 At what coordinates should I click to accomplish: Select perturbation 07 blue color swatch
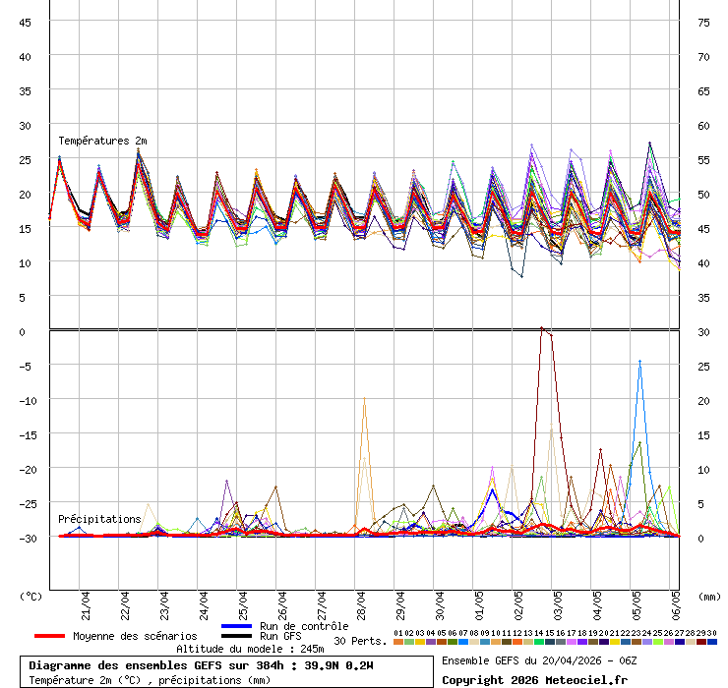coord(463,642)
